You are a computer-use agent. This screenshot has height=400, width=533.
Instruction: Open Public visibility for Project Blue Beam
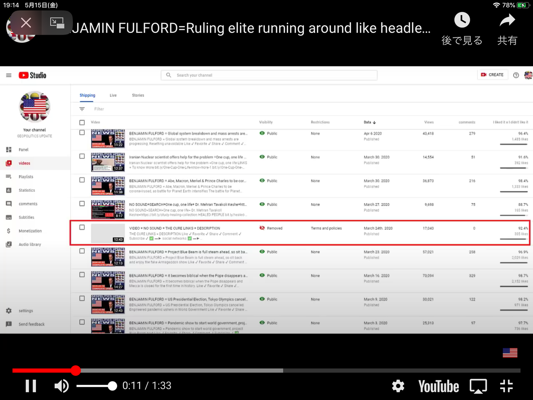click(x=268, y=252)
